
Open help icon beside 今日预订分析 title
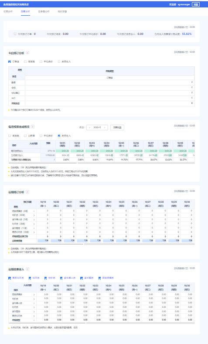[x=27, y=53]
